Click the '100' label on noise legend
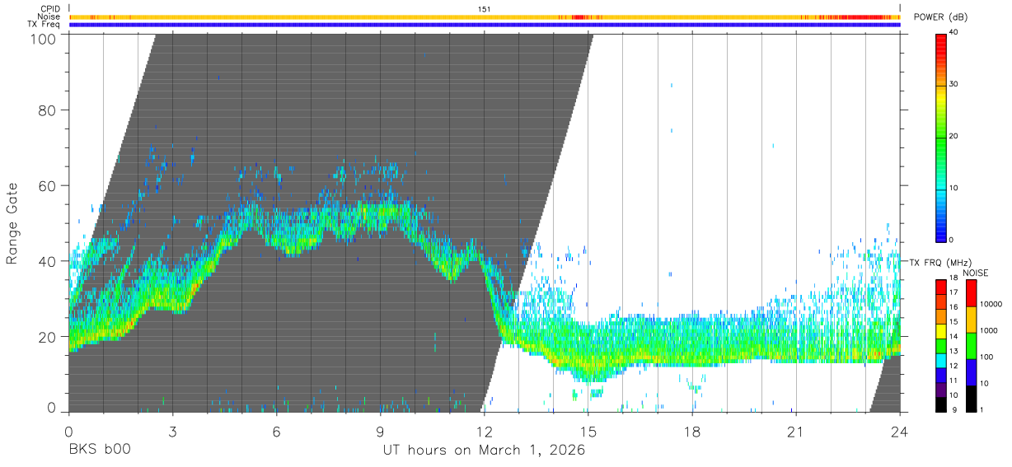 [987, 357]
